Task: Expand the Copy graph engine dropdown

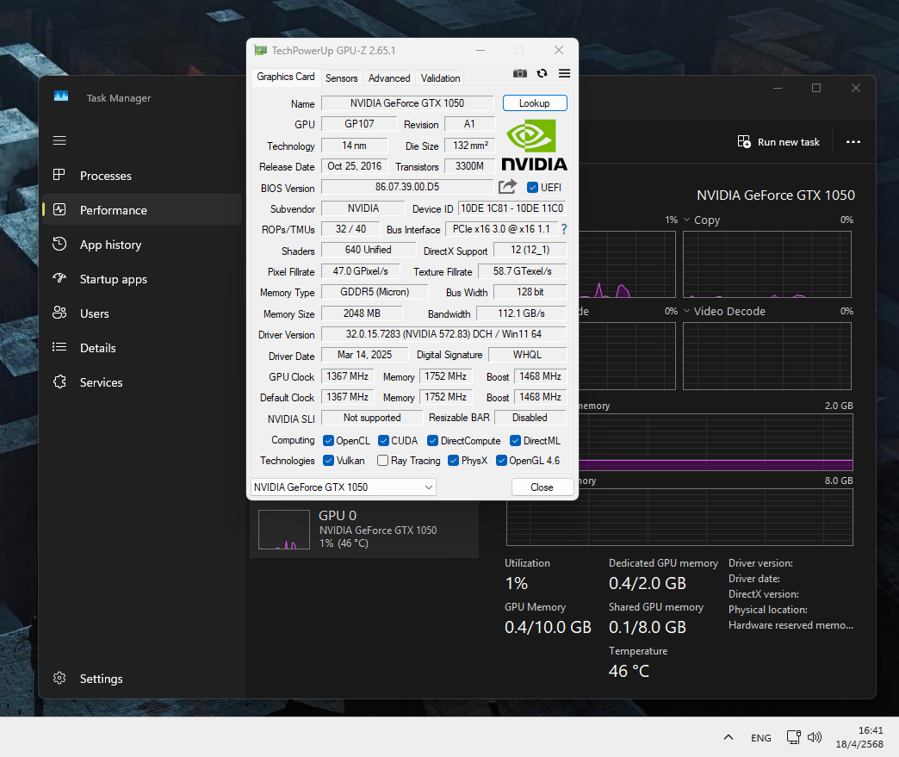Action: (687, 220)
